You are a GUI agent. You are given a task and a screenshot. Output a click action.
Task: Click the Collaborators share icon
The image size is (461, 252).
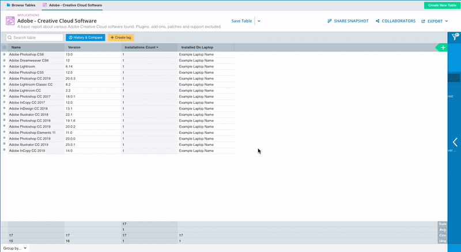[x=377, y=21]
